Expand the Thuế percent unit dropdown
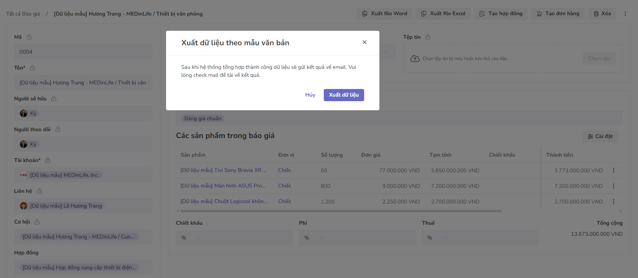 445,238
